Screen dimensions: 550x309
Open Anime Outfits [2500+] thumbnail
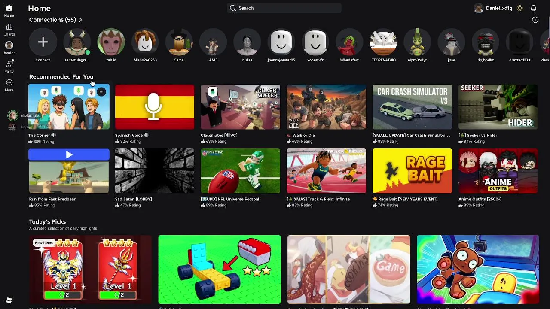tap(498, 171)
